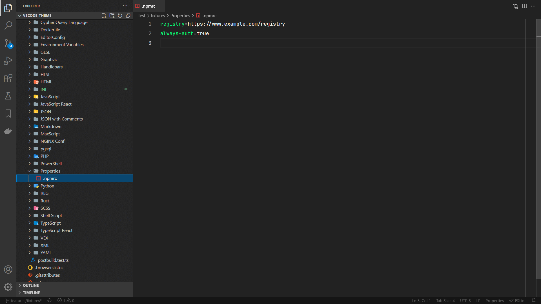The image size is (541, 304).
Task: Split the editor to the right
Action: (x=524, y=6)
